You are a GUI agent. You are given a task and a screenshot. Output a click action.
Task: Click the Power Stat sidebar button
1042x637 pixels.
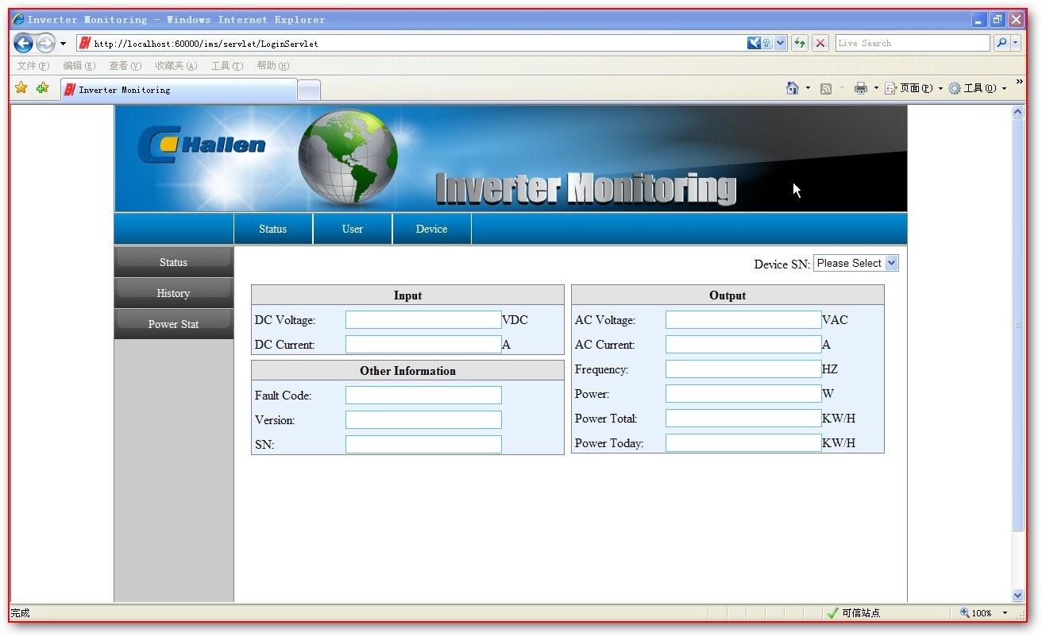(173, 324)
